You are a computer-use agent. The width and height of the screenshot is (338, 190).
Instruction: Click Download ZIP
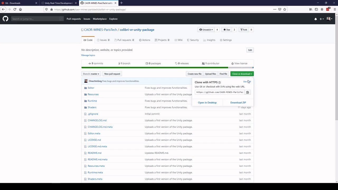[x=238, y=103]
